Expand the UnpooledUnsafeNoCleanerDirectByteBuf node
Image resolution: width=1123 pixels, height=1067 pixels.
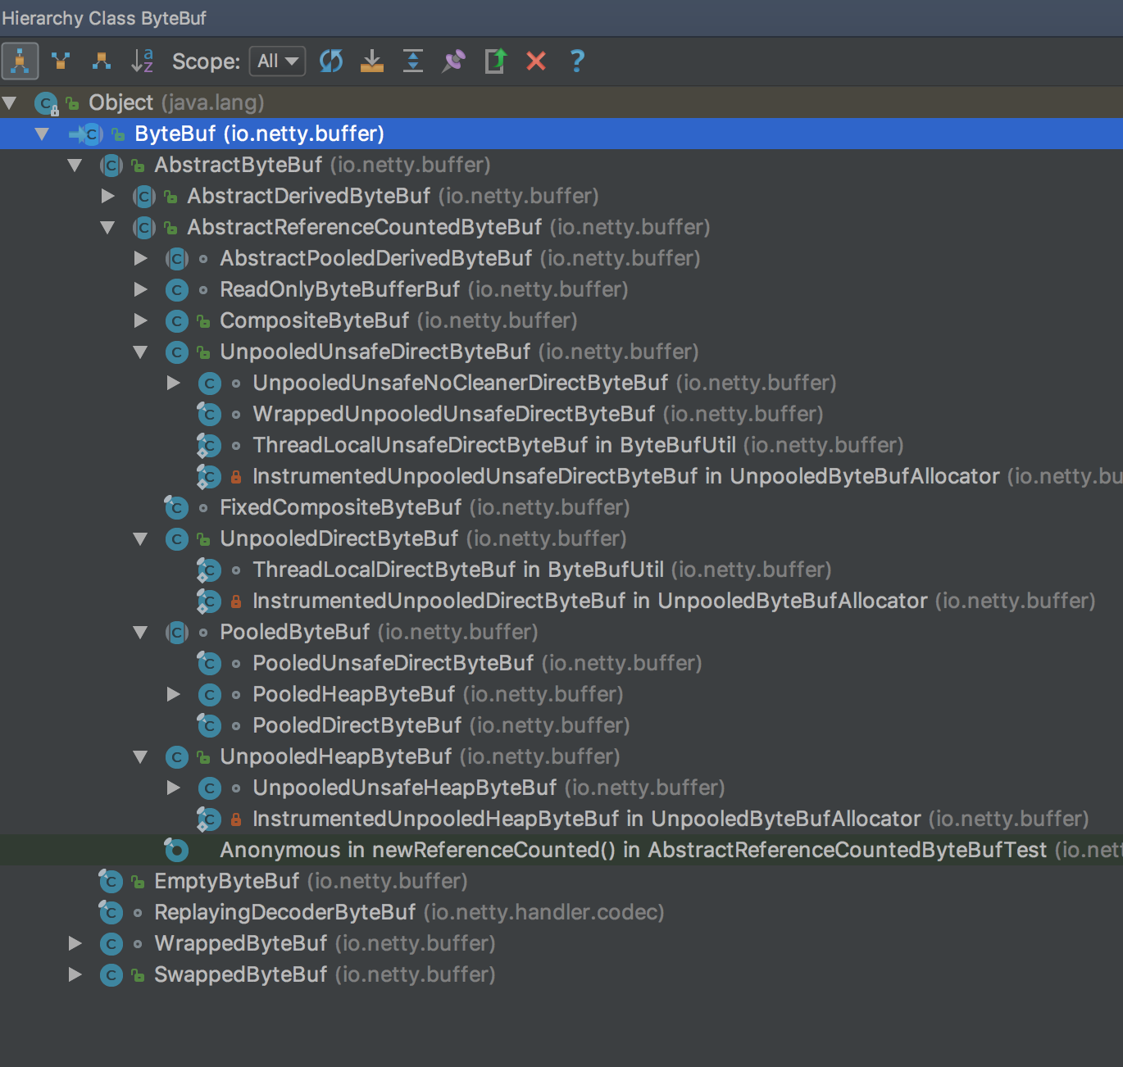point(173,383)
